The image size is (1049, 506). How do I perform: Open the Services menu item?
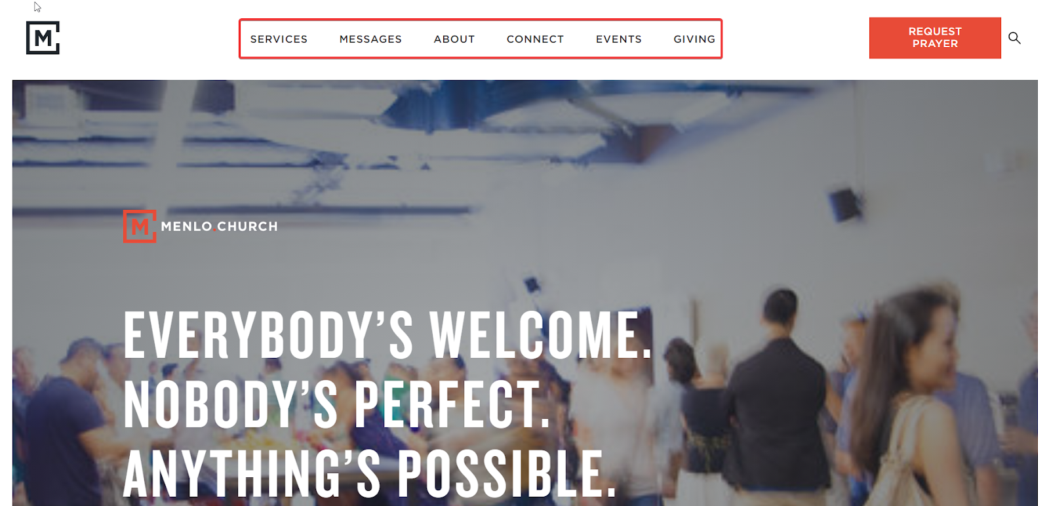click(x=279, y=39)
